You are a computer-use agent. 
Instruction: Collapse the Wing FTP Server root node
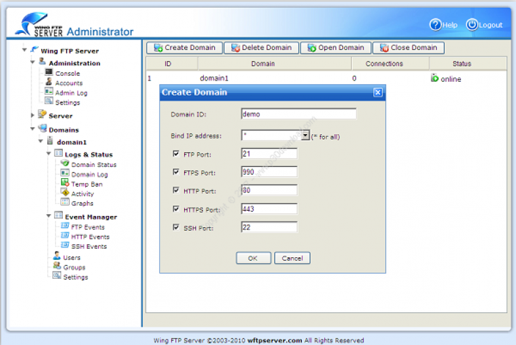pos(24,50)
